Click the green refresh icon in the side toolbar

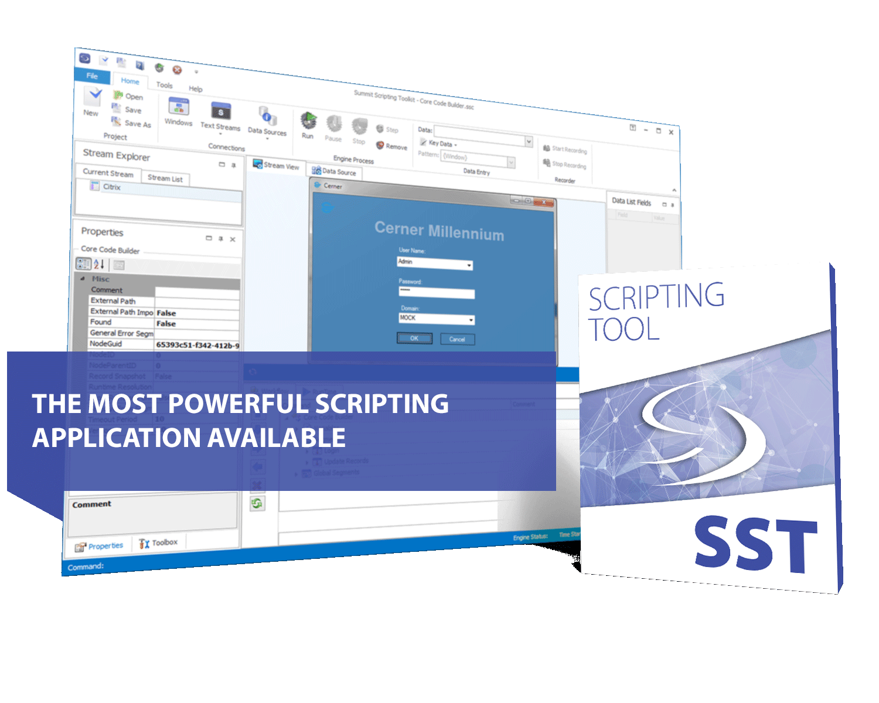pyautogui.click(x=257, y=503)
